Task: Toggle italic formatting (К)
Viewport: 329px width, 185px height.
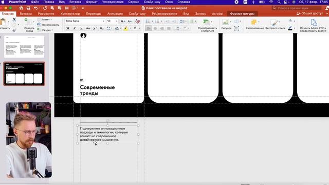Action: [75, 28]
